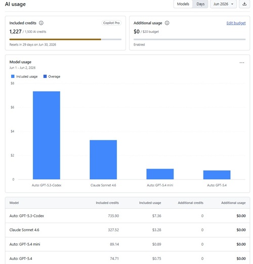Click the Model column header

coord(14,203)
